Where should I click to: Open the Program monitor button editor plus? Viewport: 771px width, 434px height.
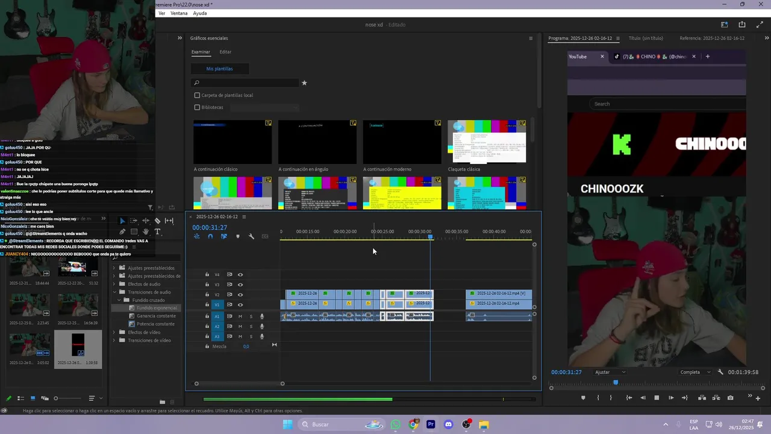tap(758, 398)
